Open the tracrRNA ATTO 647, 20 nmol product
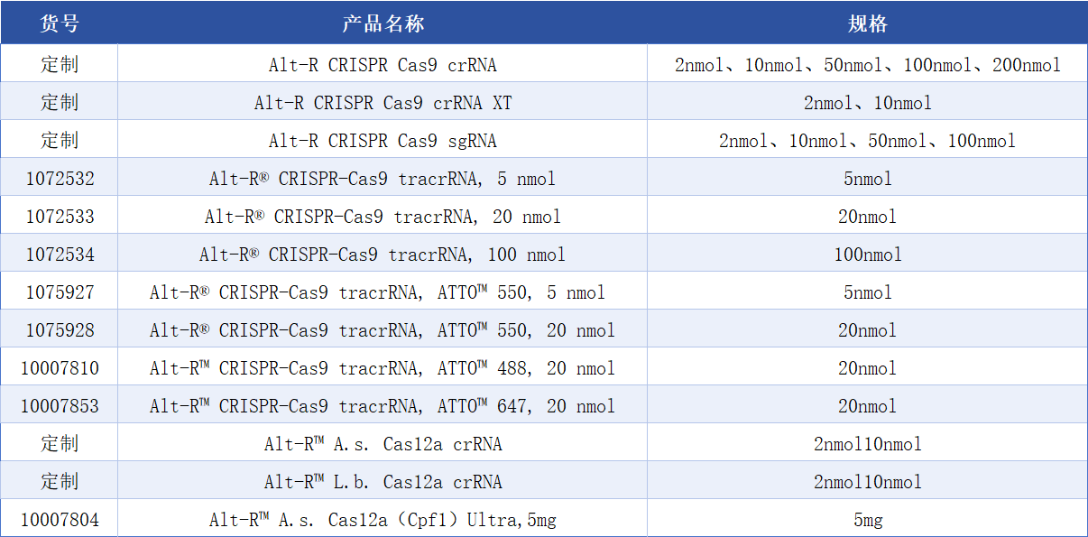This screenshot has height=537, width=1088. 383,406
